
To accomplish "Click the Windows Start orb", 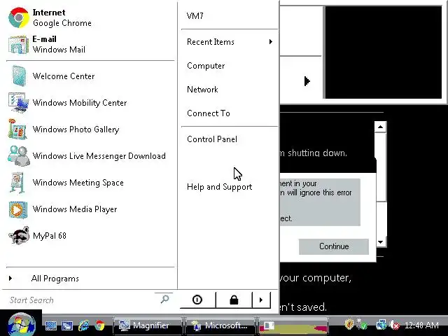I will (22, 325).
